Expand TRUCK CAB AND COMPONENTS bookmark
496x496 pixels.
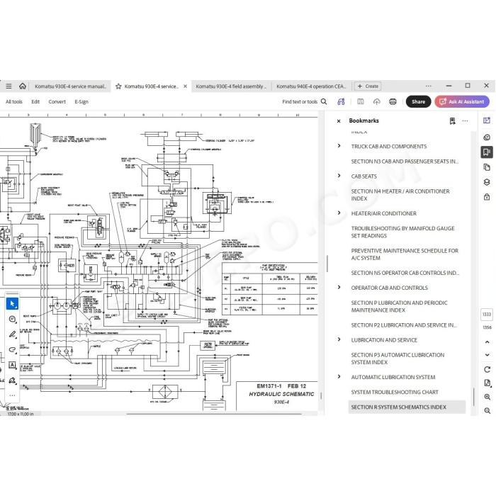coord(339,146)
